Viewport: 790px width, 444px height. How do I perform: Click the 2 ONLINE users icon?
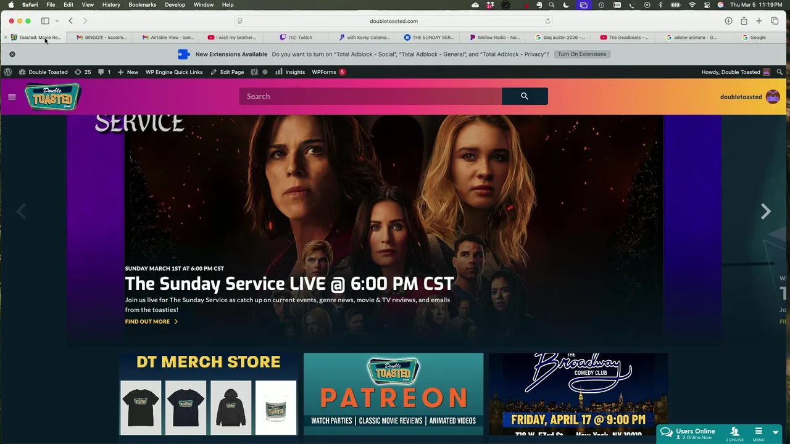point(734,434)
